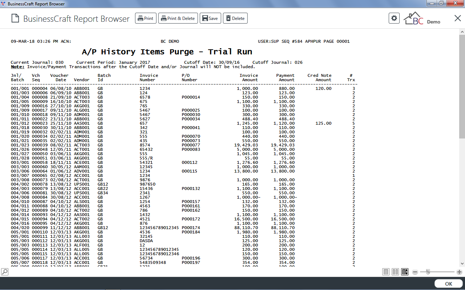This screenshot has height=290, width=465.
Task: Click vendor code ACE001
Action: pyautogui.click(x=82, y=162)
